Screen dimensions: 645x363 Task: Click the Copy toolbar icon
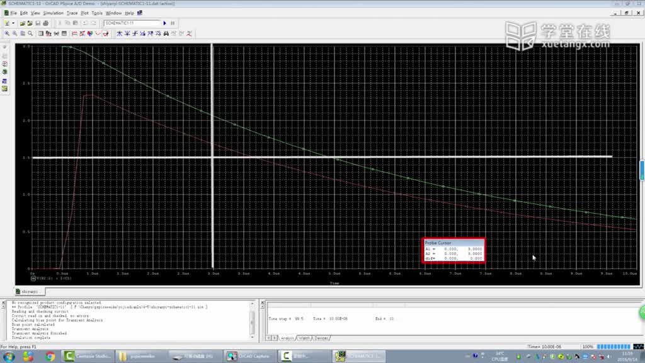(67, 23)
